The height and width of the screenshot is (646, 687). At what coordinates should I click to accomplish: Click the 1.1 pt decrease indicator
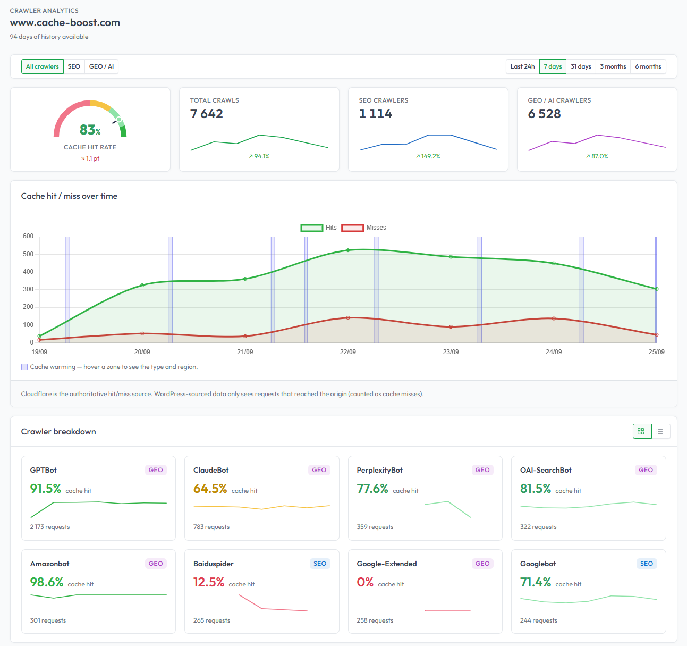(90, 158)
